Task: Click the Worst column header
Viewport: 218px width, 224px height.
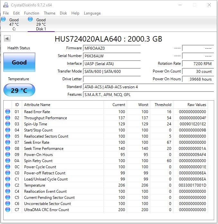Action: click(x=138, y=105)
